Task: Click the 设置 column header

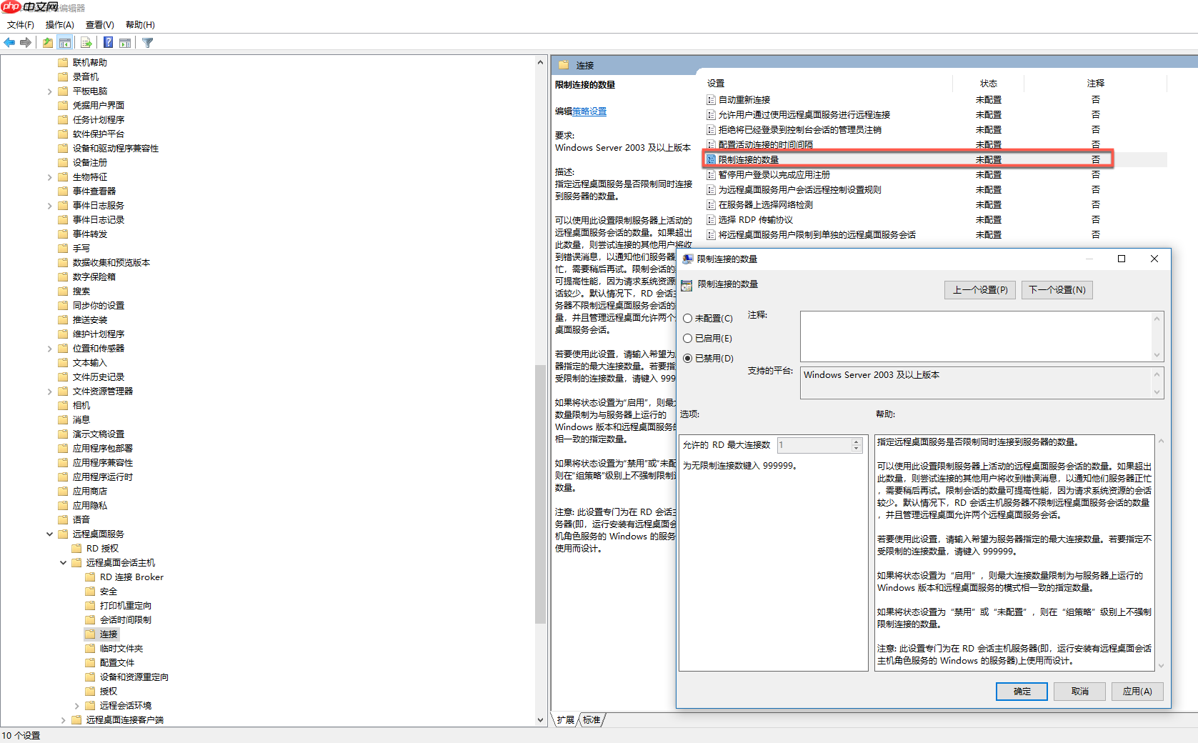Action: point(828,84)
